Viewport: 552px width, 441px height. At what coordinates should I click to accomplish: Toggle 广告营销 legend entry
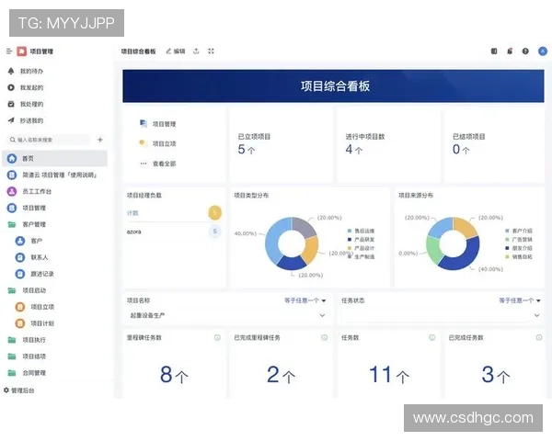click(x=519, y=240)
